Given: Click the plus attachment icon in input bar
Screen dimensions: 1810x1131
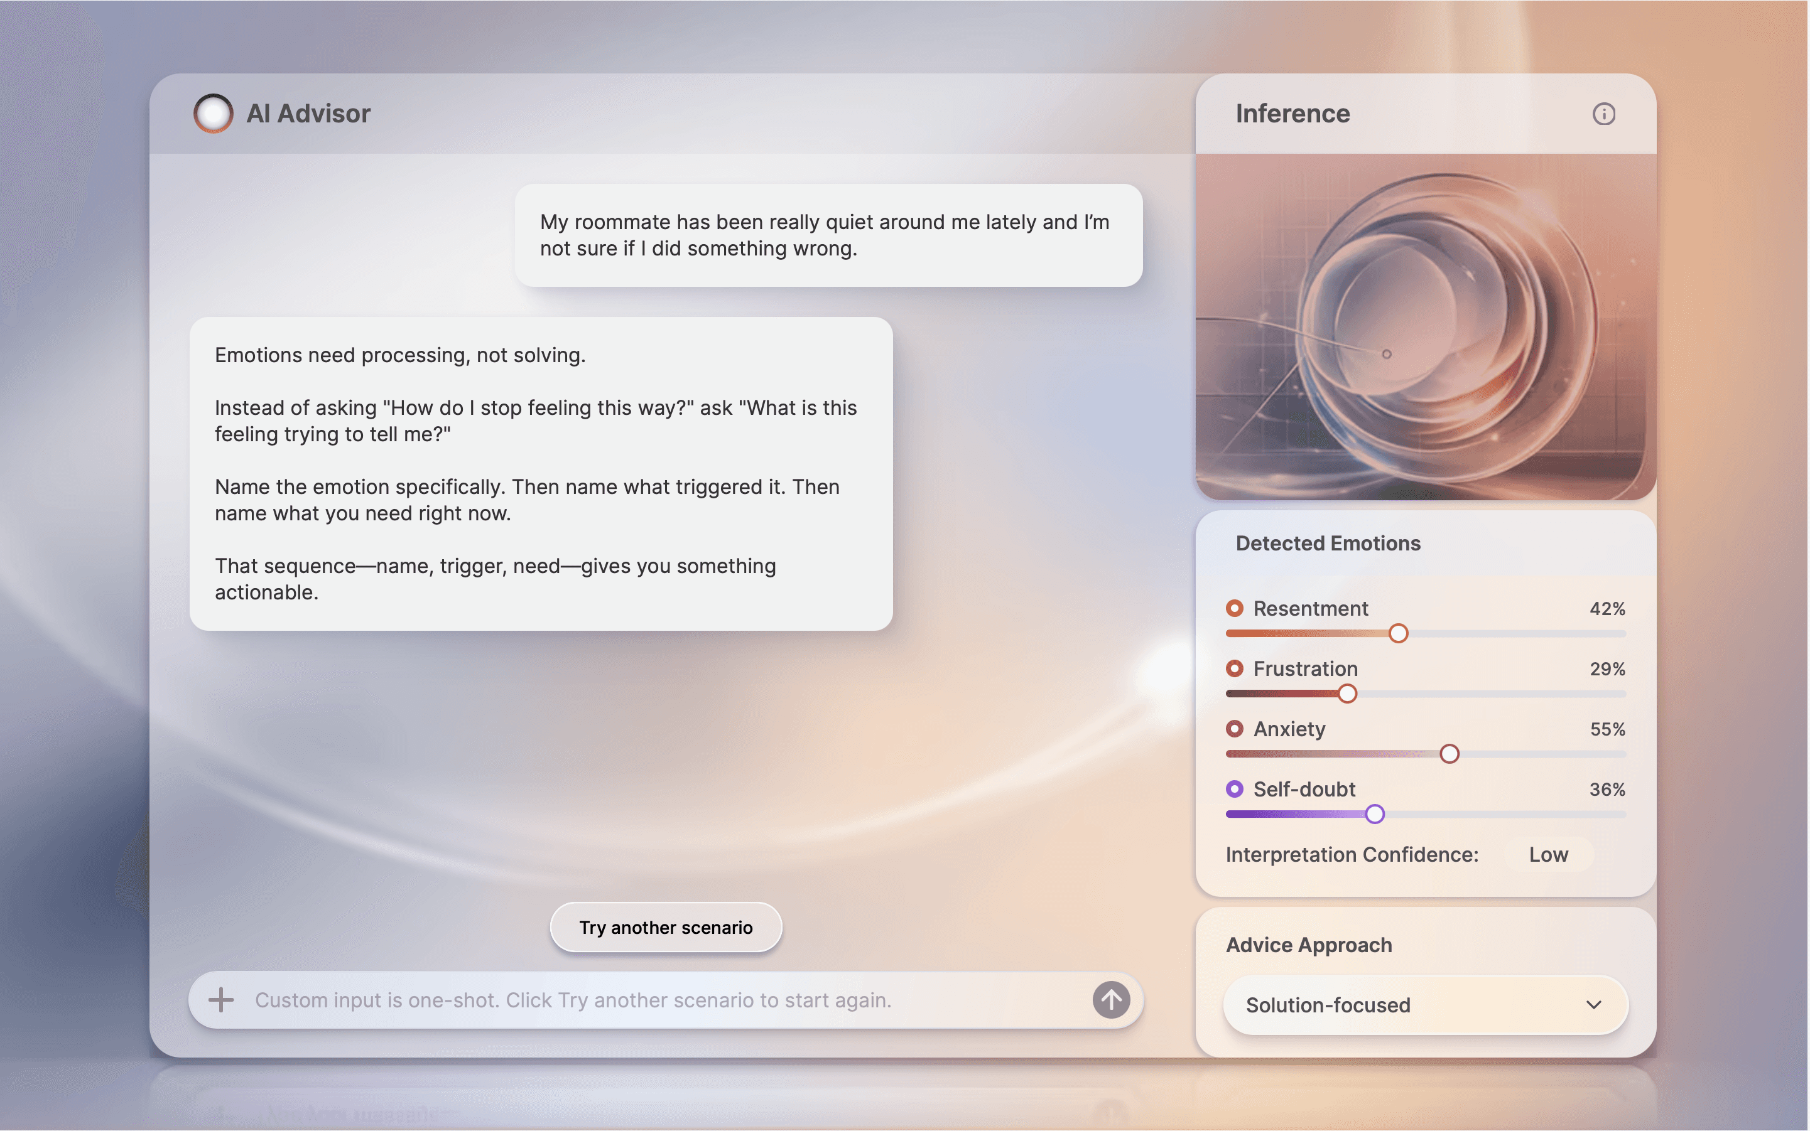Looking at the screenshot, I should coord(221,1000).
